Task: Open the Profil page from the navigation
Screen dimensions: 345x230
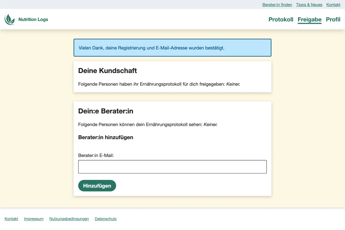Action: (x=333, y=20)
